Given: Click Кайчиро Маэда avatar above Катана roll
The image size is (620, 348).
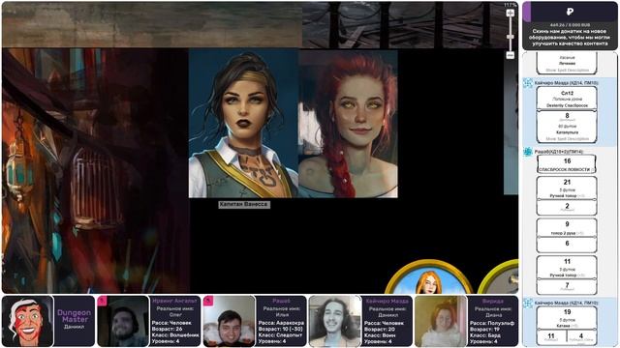Looking at the screenshot, I should [x=528, y=303].
